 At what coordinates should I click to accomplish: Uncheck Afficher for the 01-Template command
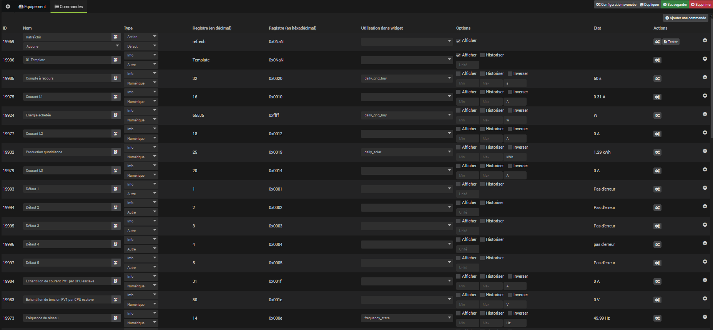(458, 55)
